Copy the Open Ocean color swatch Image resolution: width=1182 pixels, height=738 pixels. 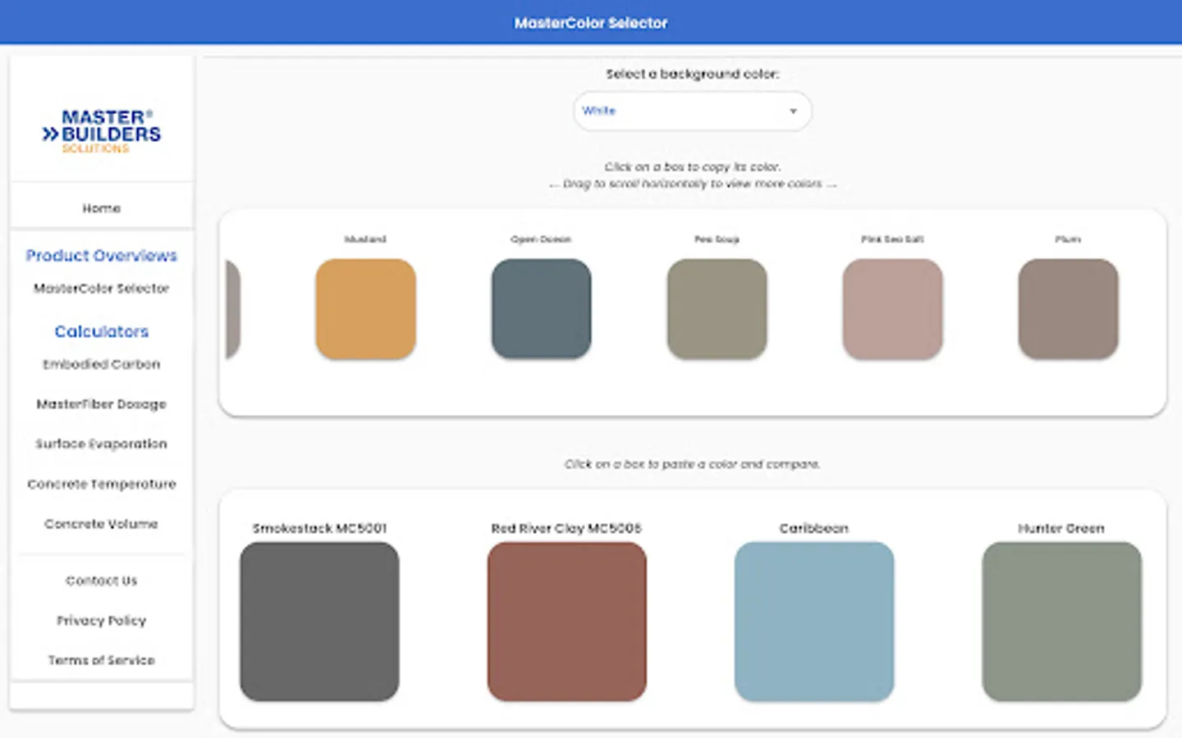[x=541, y=309]
